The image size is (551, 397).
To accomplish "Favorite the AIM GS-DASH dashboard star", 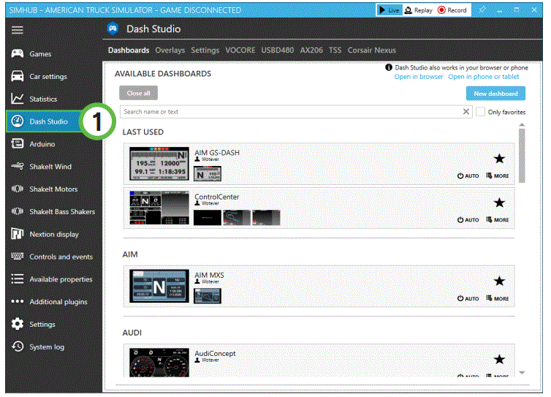I will point(499,159).
